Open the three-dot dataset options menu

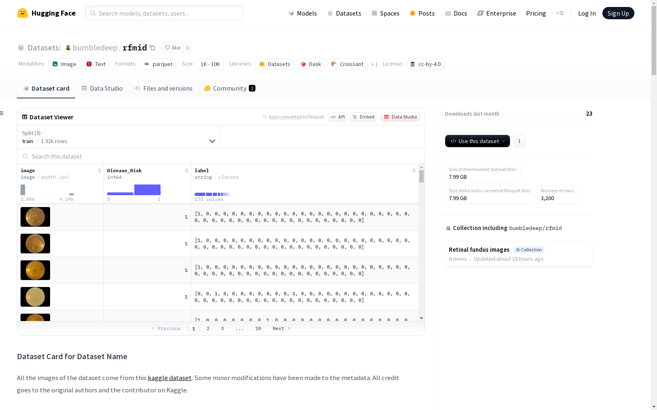pyautogui.click(x=519, y=141)
